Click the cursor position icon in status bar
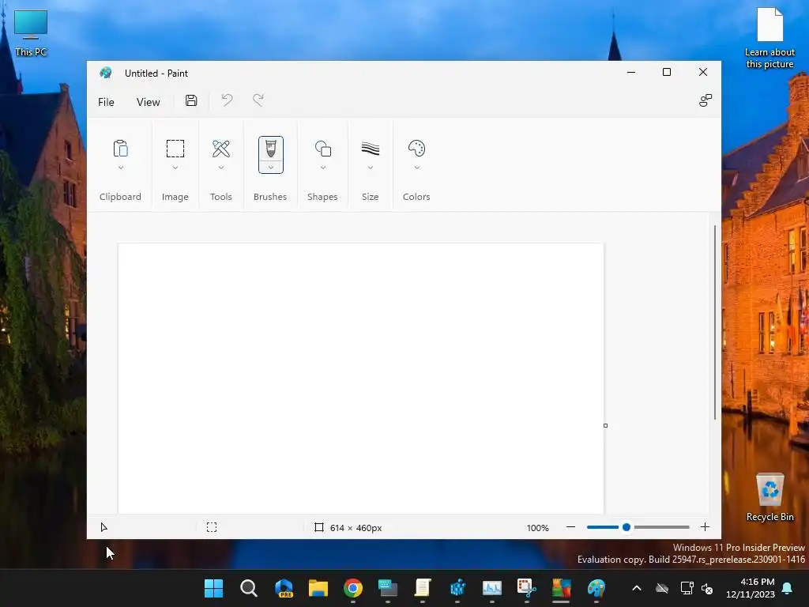Image resolution: width=809 pixels, height=607 pixels. click(103, 527)
